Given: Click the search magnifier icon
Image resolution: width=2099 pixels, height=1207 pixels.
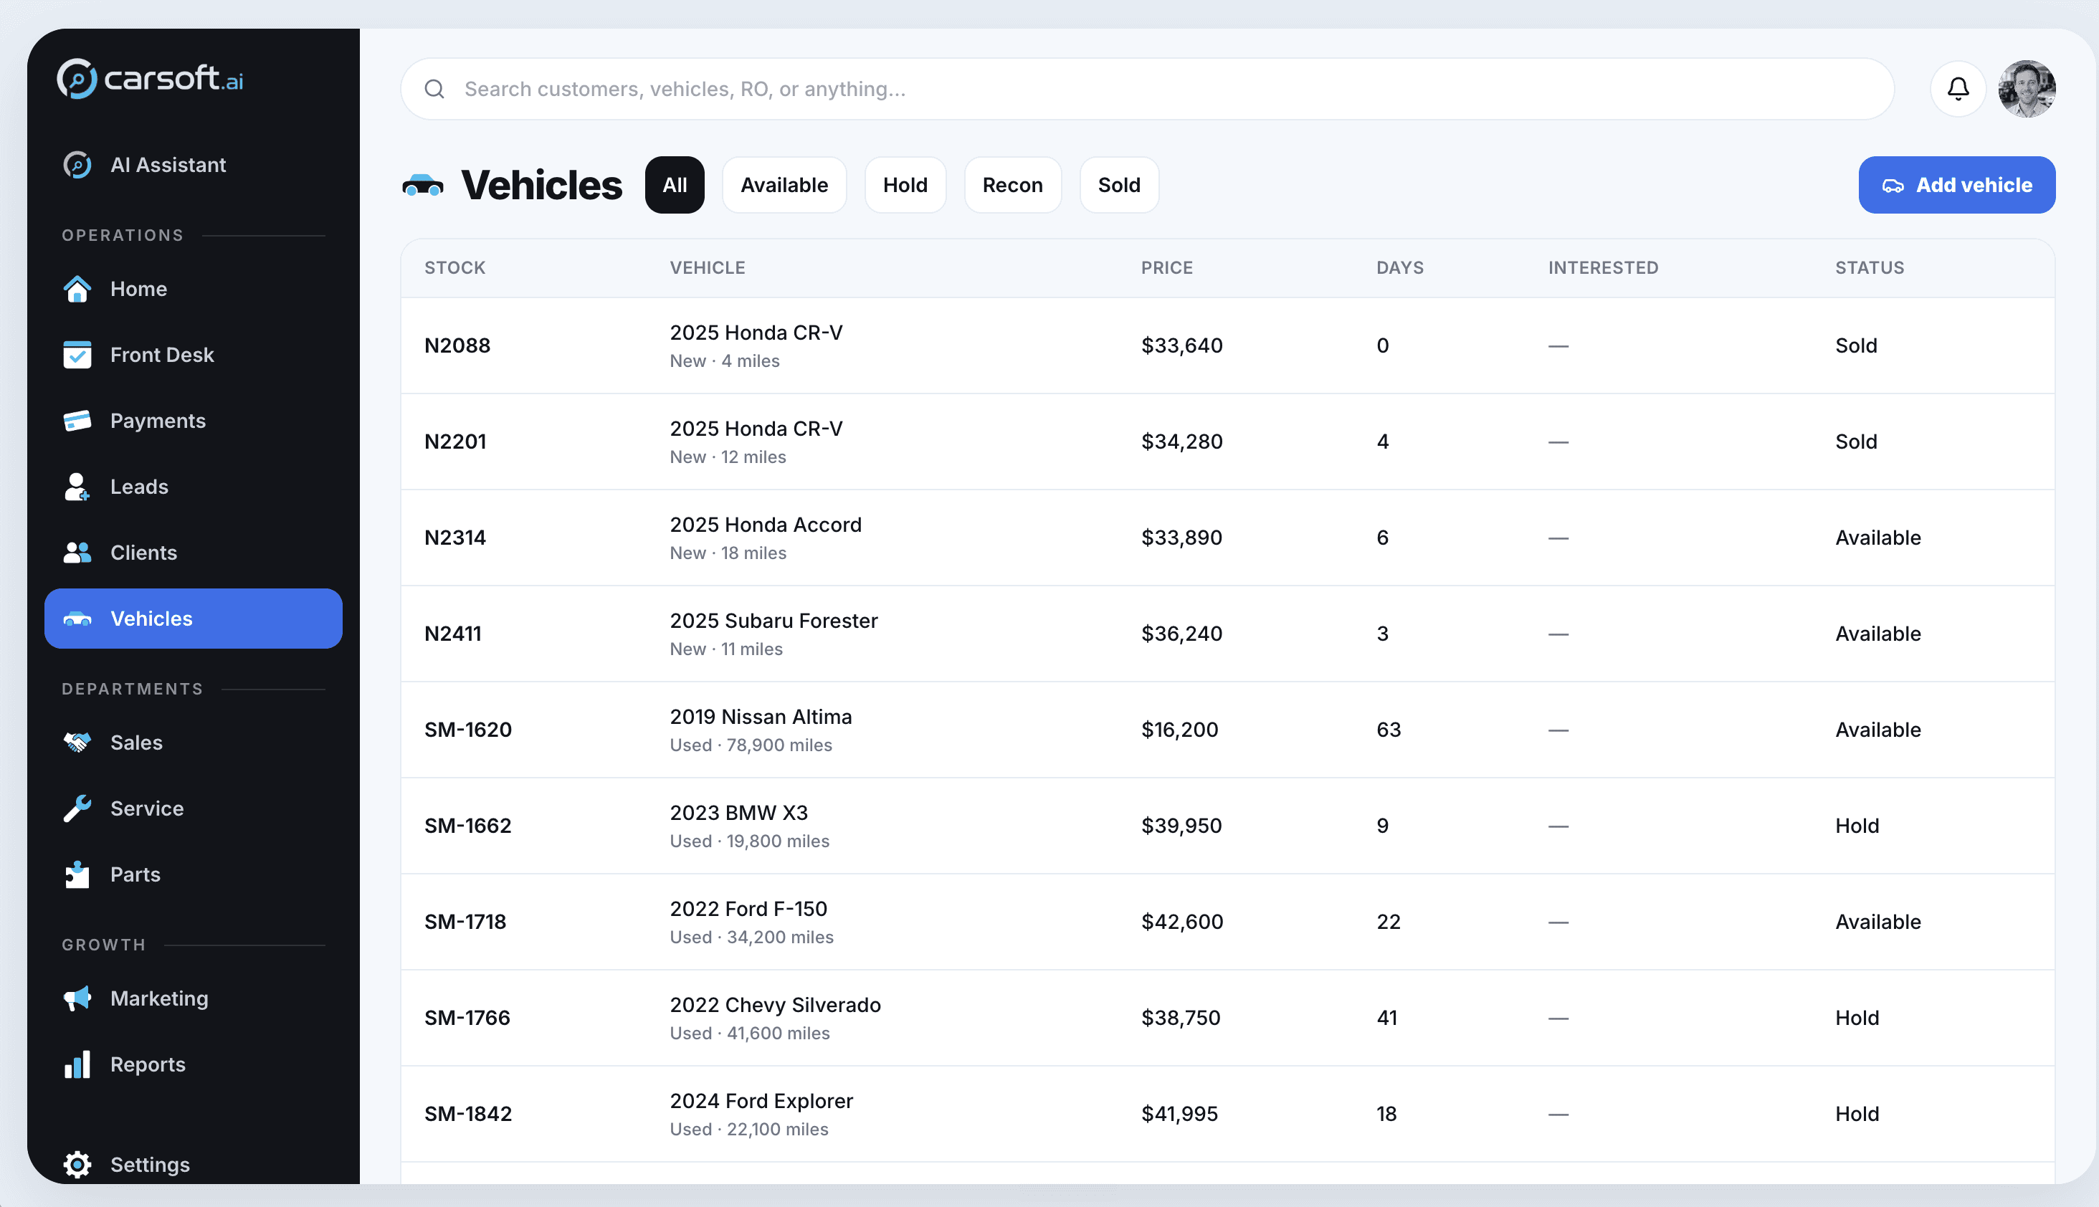Looking at the screenshot, I should pyautogui.click(x=434, y=89).
